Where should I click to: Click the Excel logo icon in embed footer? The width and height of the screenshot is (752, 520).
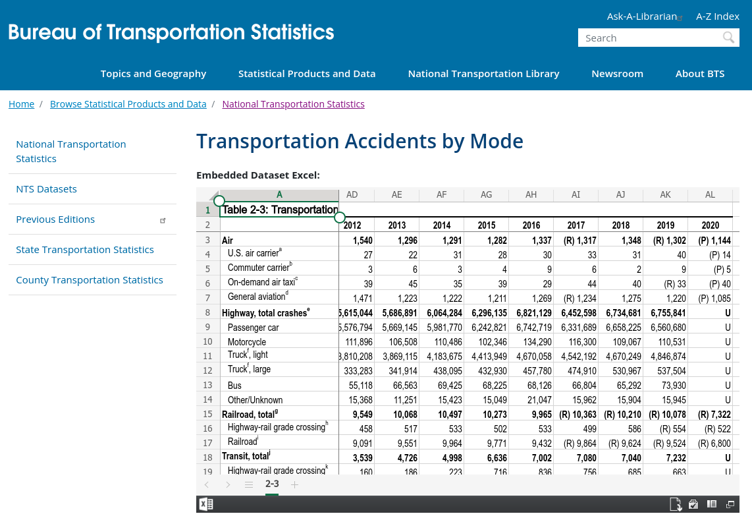205,504
